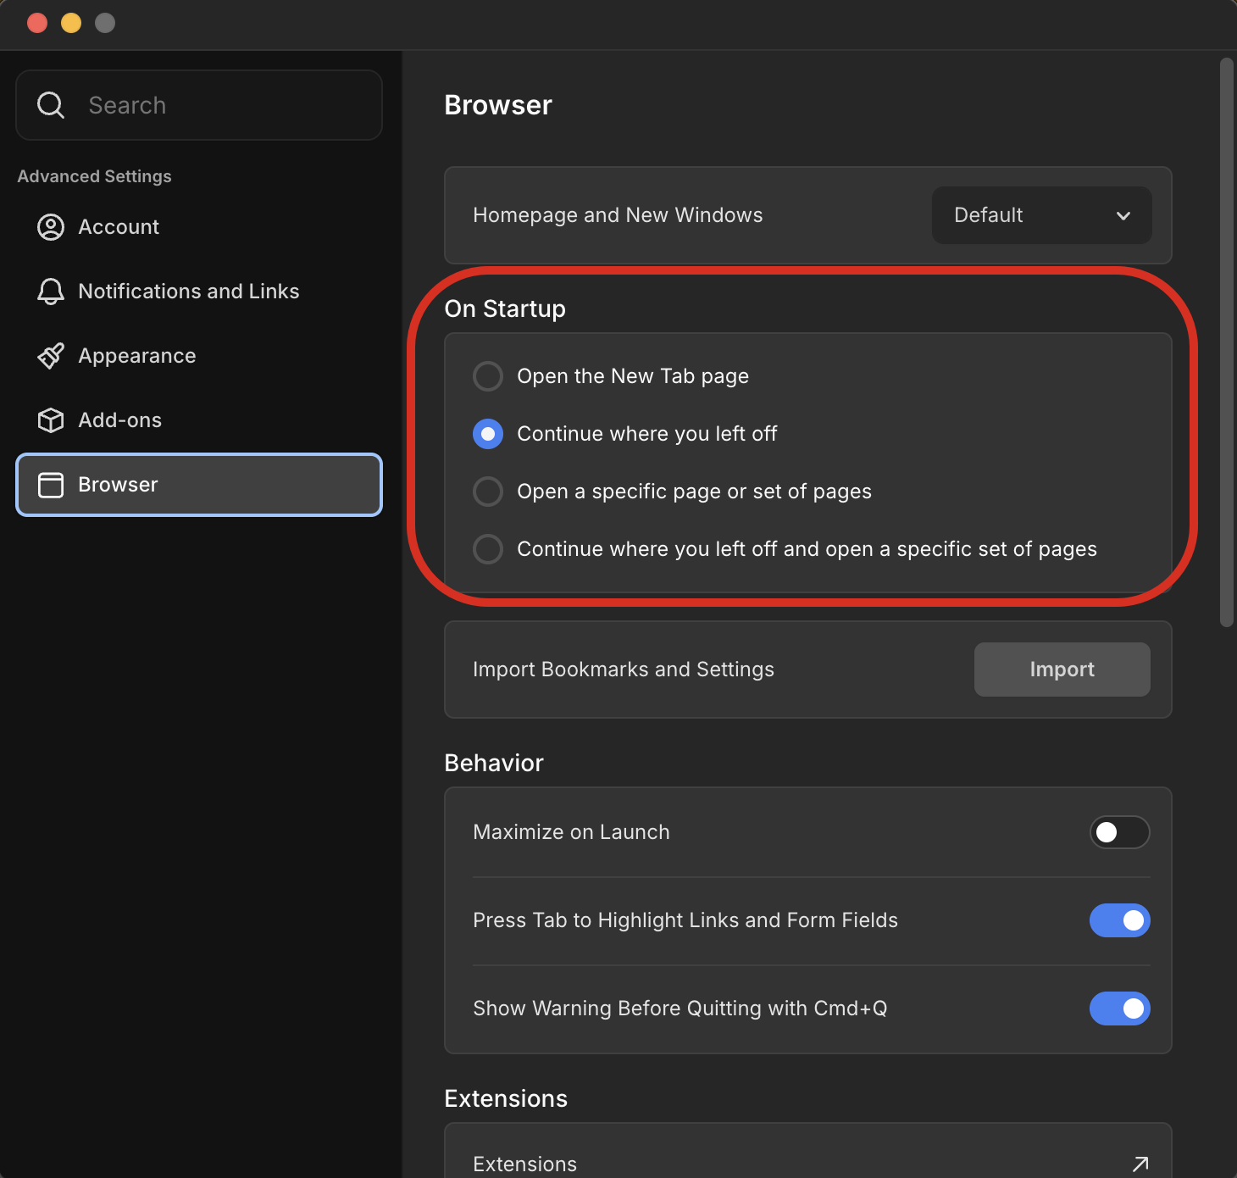Click the Account person icon

(x=51, y=227)
